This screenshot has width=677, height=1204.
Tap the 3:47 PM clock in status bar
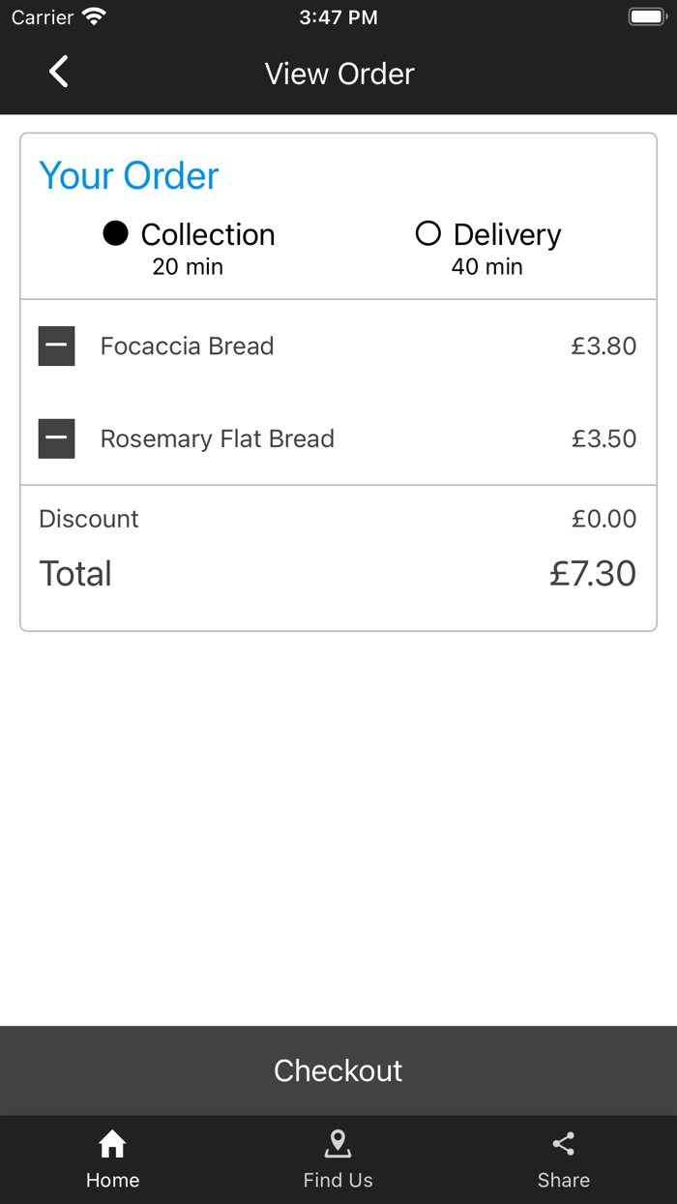pyautogui.click(x=338, y=15)
